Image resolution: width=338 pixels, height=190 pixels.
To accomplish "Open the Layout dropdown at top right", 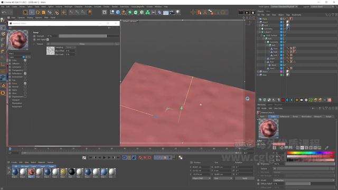I will coord(322,7).
